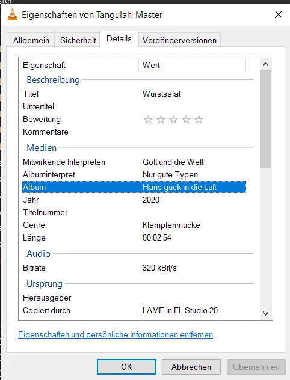The width and height of the screenshot is (290, 380).
Task: Set rating to three stars
Action: (x=173, y=120)
